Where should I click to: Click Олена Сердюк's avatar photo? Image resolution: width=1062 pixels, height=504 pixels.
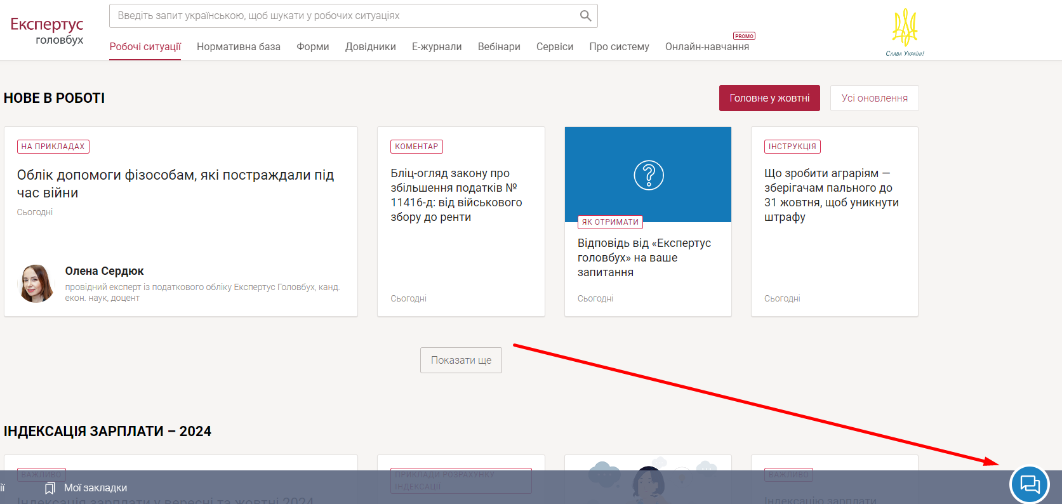[x=37, y=284]
